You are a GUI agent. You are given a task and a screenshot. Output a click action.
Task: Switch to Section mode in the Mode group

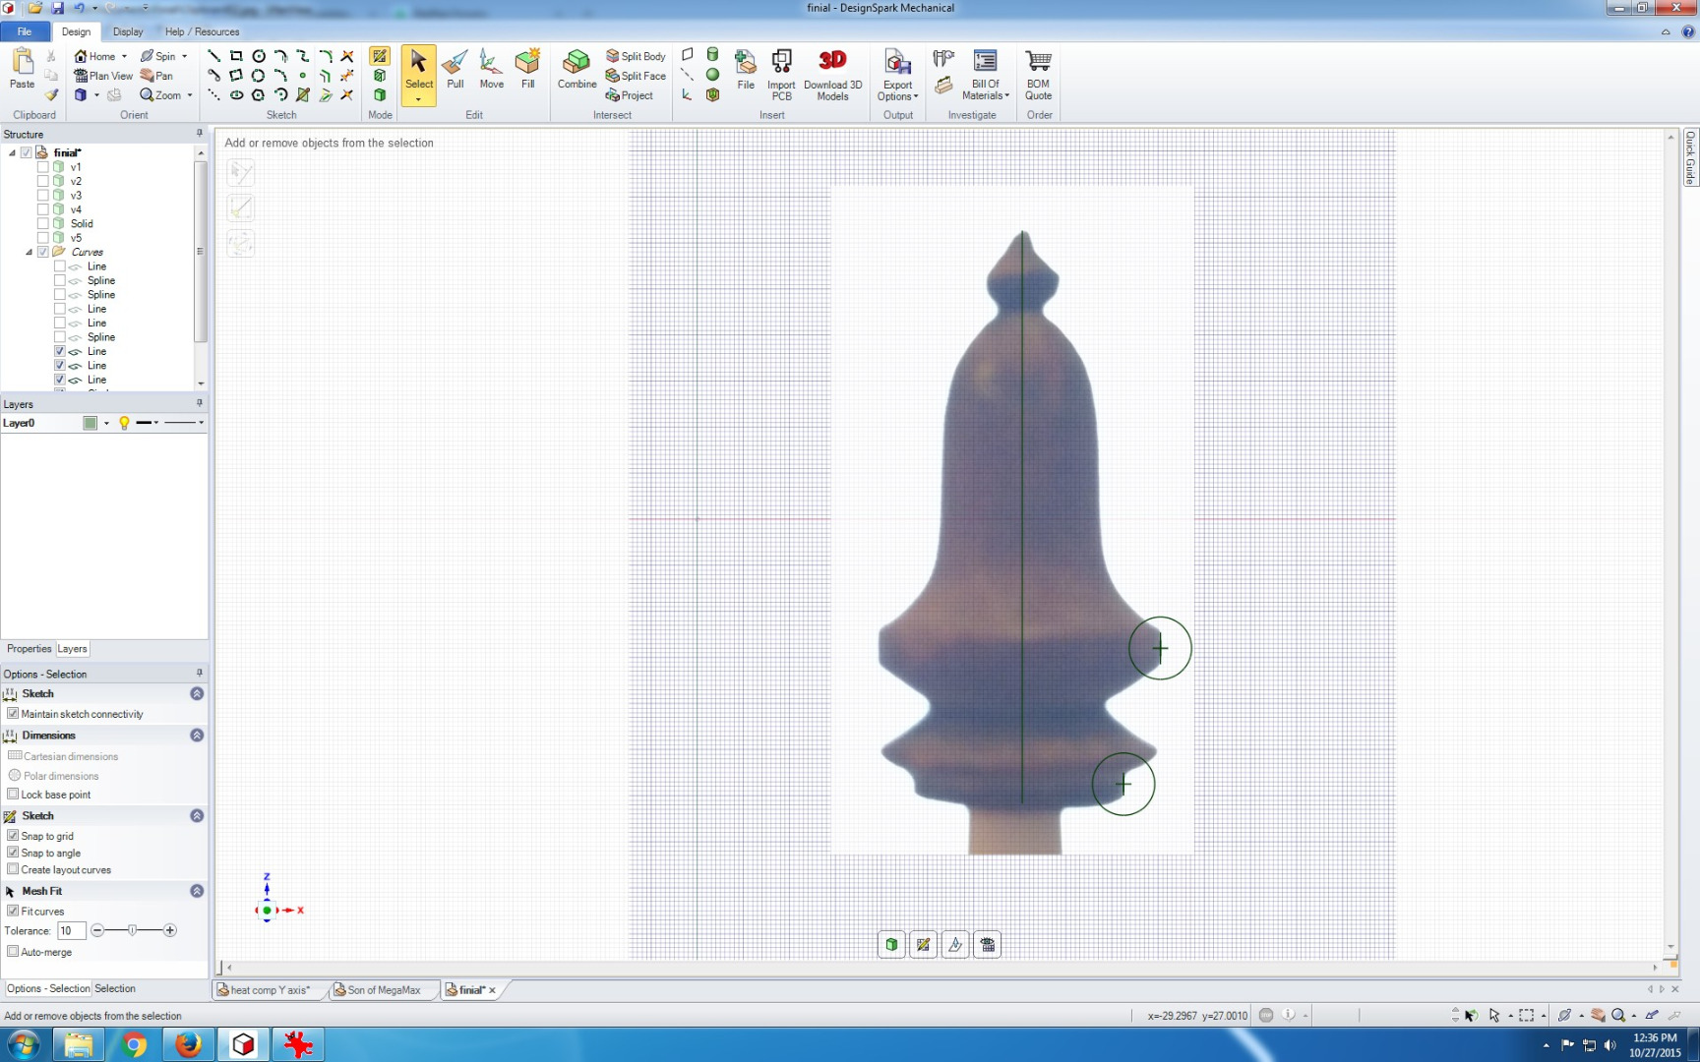click(380, 76)
